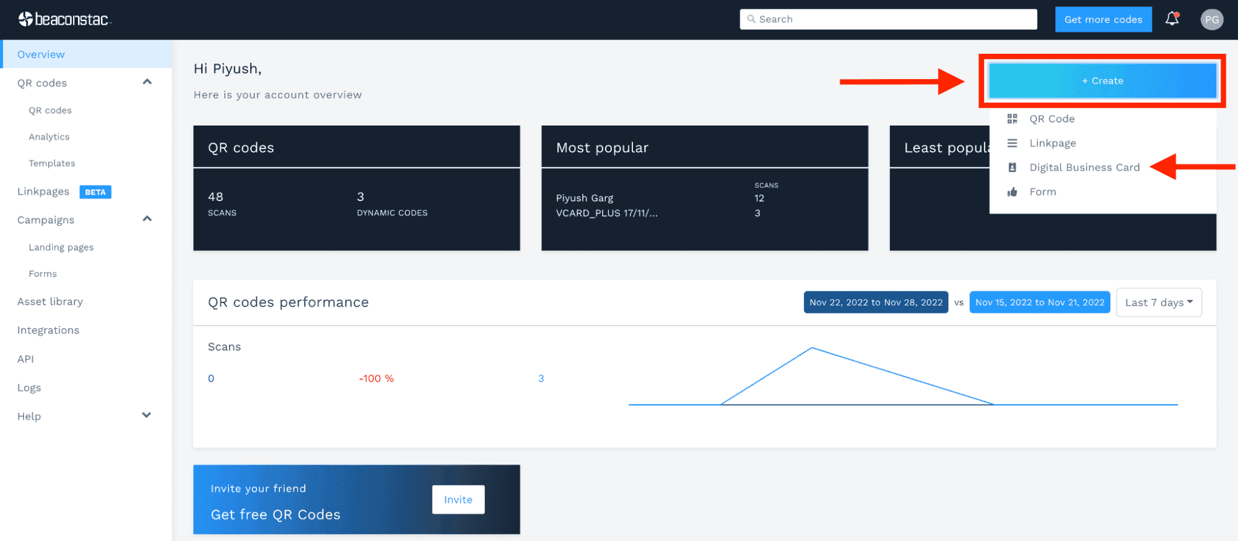Click the Nov 15 to Nov 21 date range

click(1040, 302)
